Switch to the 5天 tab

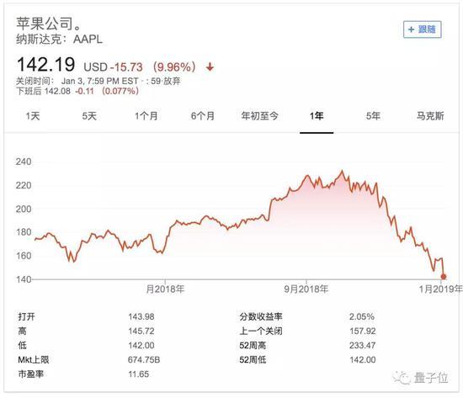[x=89, y=116]
